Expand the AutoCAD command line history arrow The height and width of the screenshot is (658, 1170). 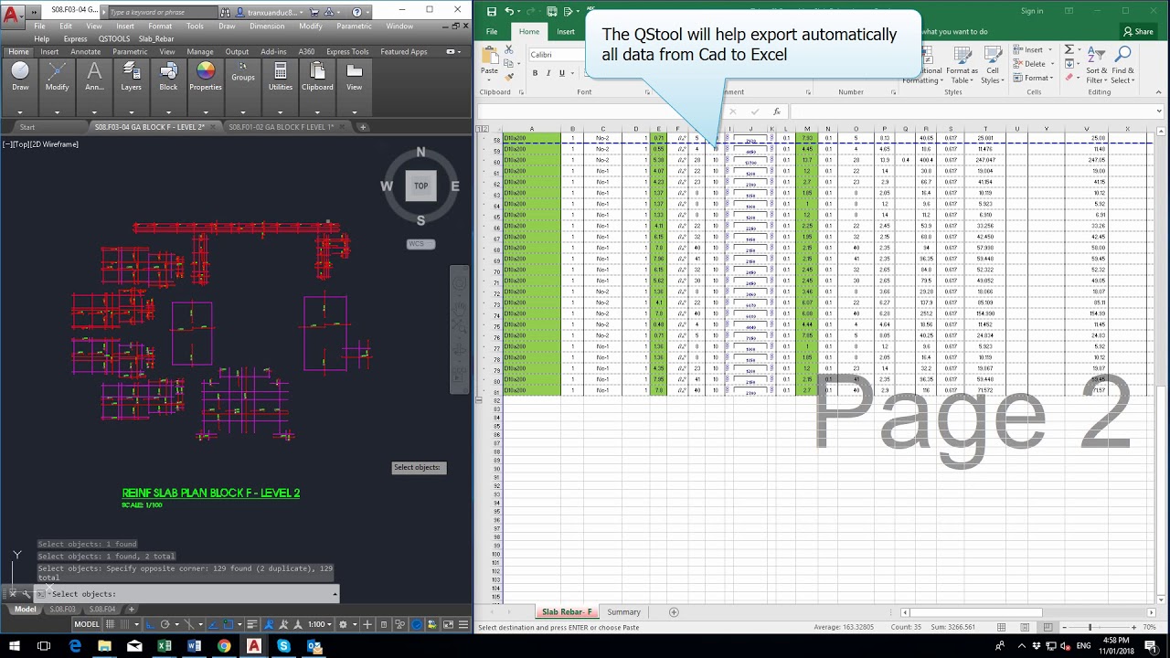pyautogui.click(x=335, y=594)
